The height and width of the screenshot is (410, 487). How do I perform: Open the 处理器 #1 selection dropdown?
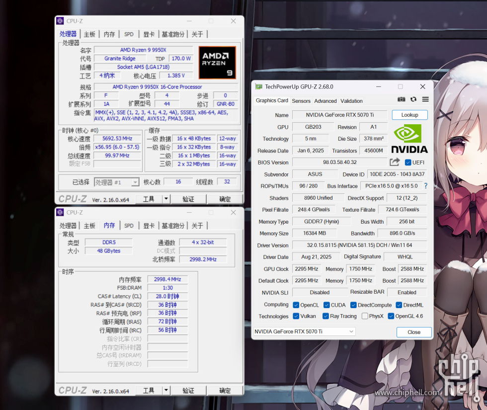pyautogui.click(x=116, y=182)
